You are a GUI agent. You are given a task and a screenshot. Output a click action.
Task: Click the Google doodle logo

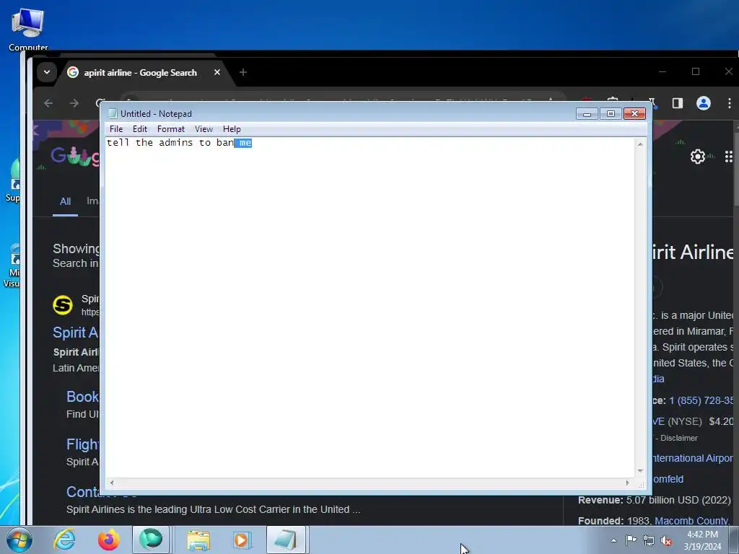pos(75,157)
